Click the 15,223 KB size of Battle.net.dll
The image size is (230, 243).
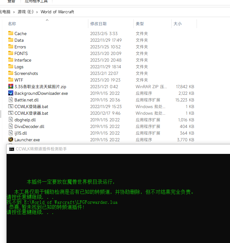pyautogui.click(x=185, y=100)
